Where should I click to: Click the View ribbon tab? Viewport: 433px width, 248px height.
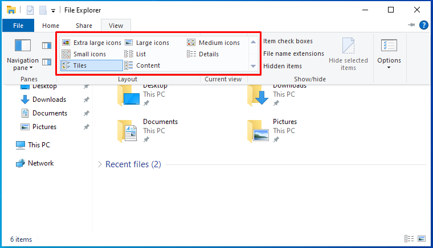coord(116,26)
